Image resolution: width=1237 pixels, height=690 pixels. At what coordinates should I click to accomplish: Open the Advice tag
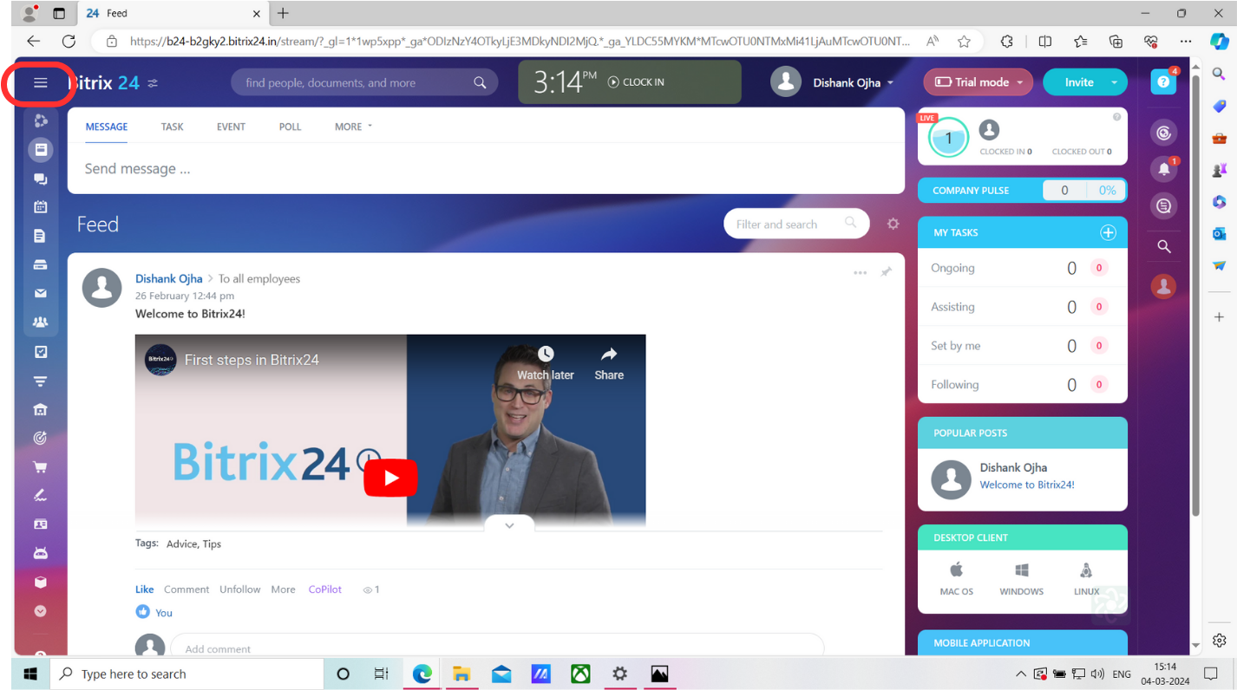pos(181,544)
